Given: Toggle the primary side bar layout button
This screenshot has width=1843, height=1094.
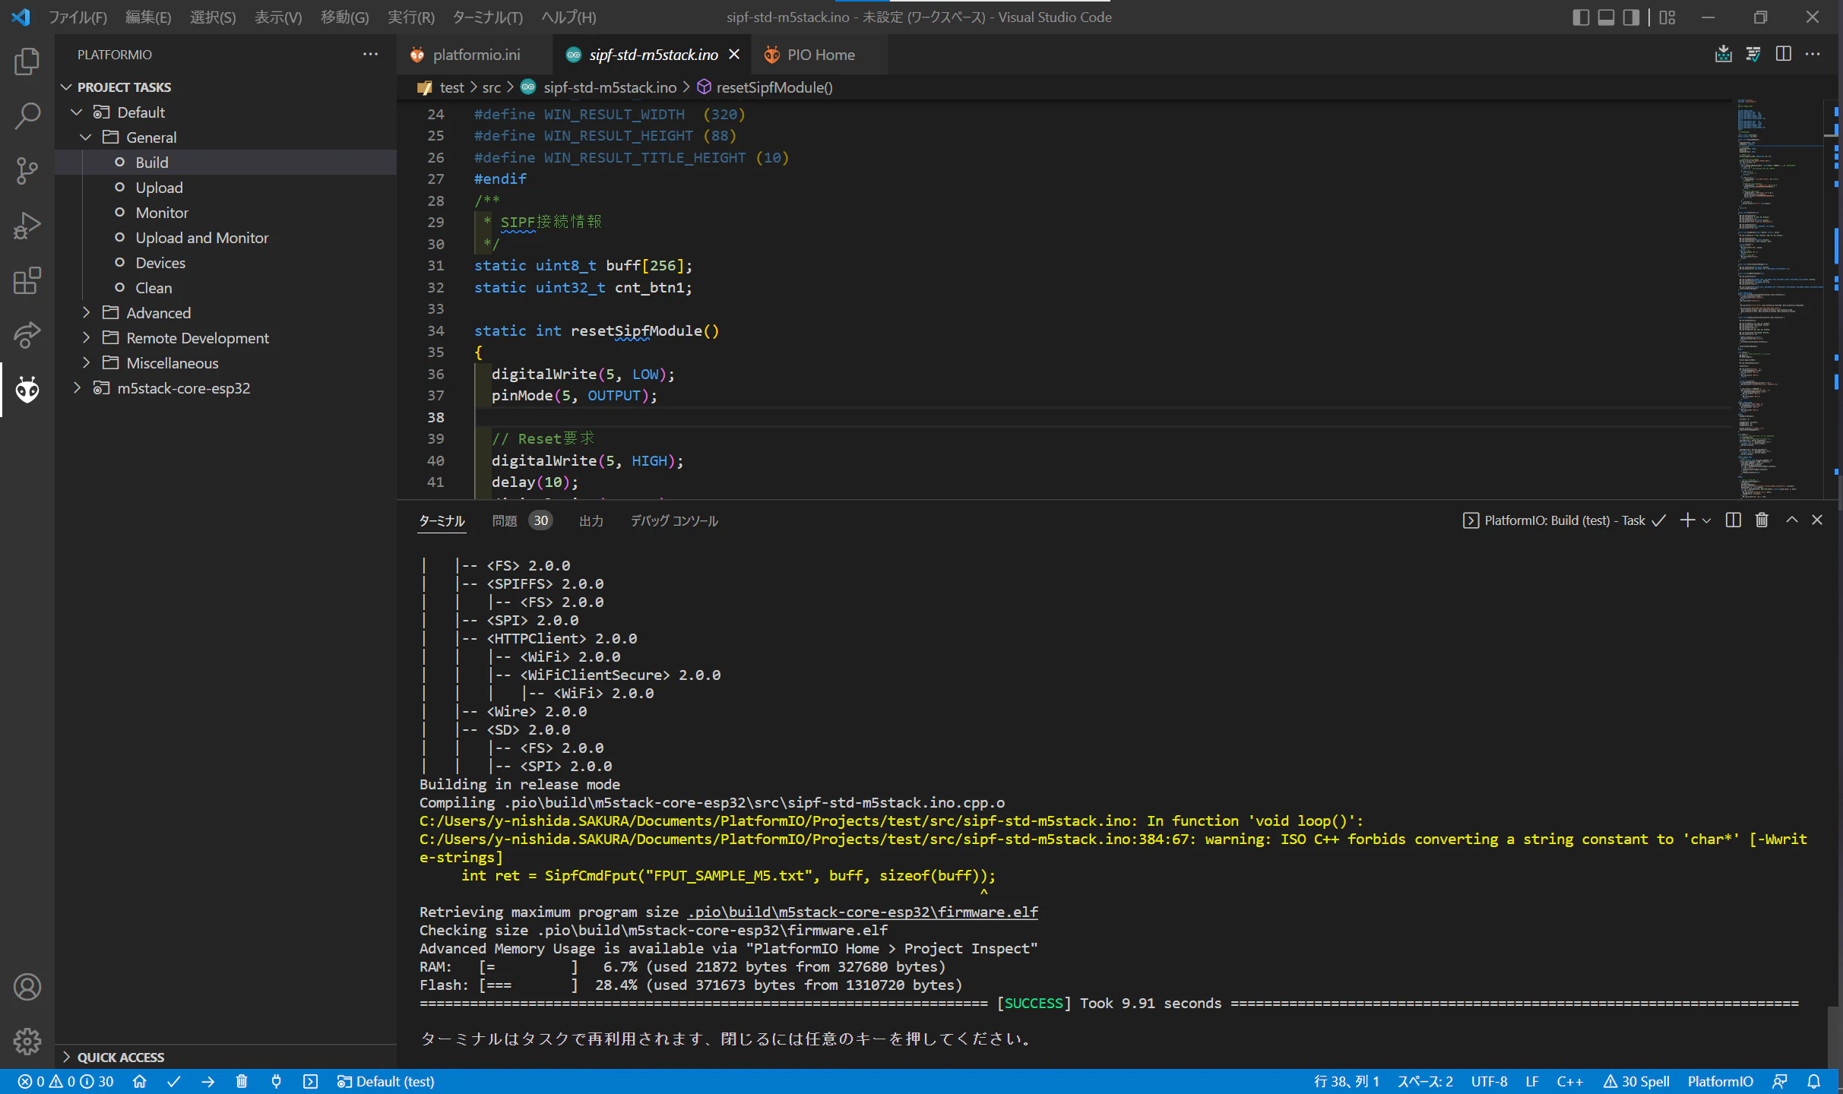Looking at the screenshot, I should pos(1581,17).
